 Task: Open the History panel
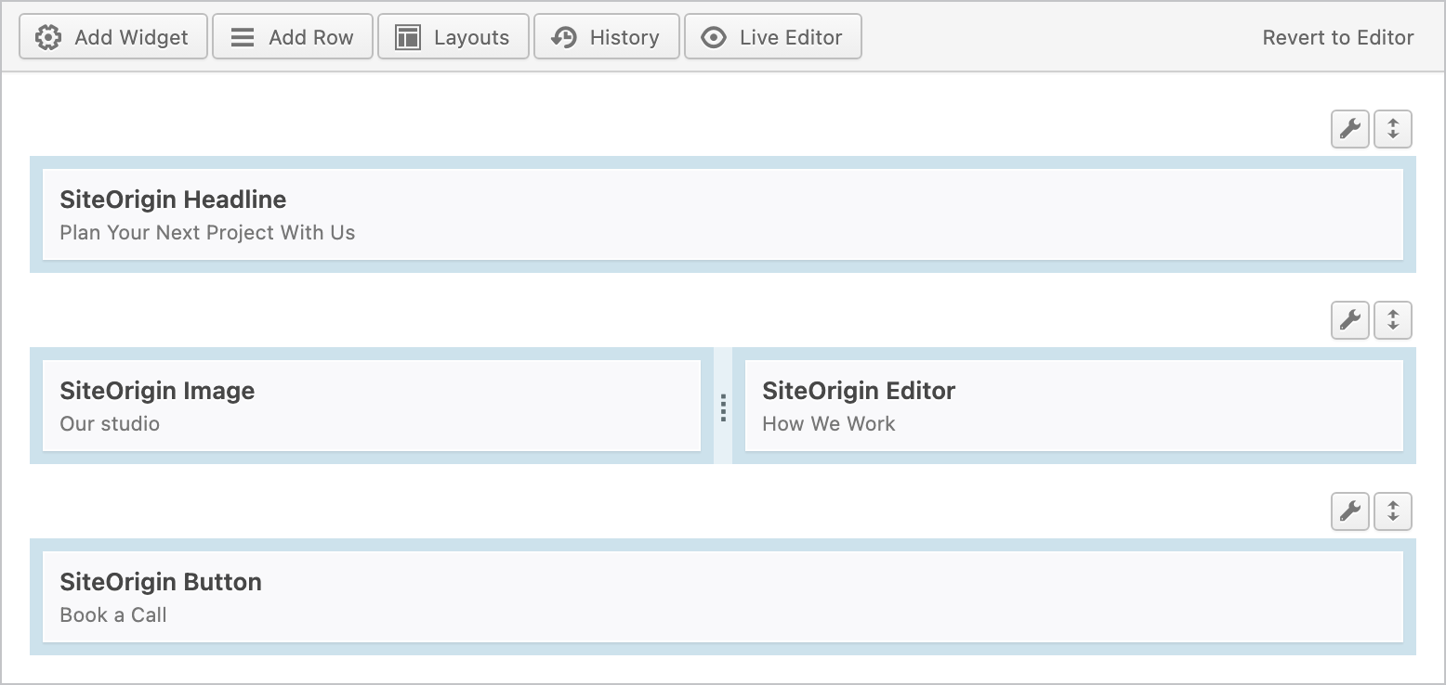tap(607, 37)
